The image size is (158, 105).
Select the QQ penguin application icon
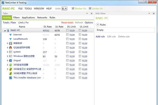point(11,48)
